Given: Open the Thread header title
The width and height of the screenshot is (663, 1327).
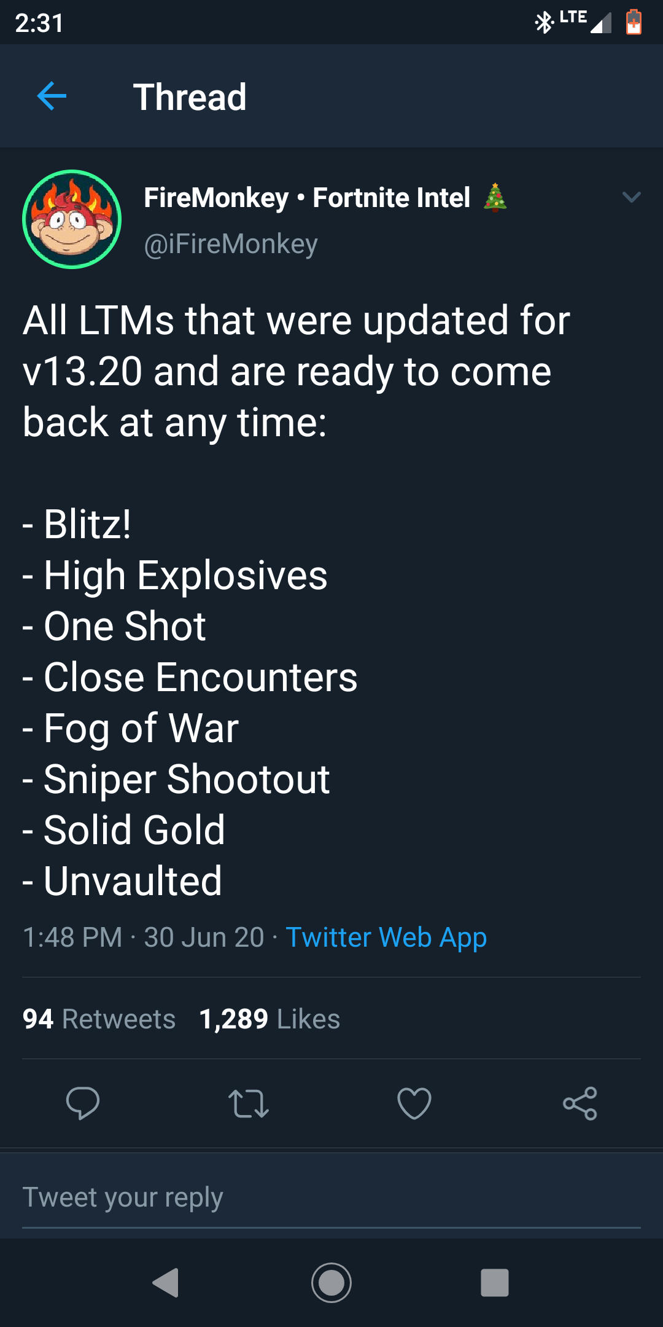Looking at the screenshot, I should (190, 97).
